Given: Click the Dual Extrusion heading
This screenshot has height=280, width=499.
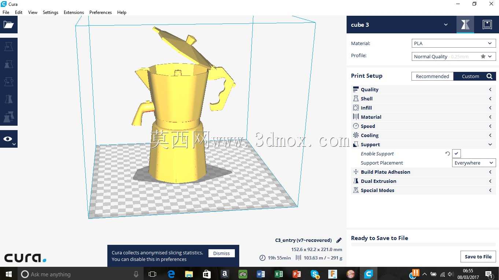Looking at the screenshot, I should coord(378,181).
